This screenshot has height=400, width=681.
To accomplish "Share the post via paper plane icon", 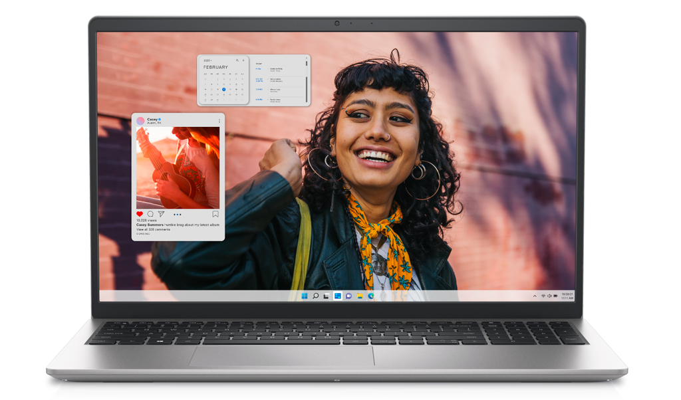I will pos(161,214).
